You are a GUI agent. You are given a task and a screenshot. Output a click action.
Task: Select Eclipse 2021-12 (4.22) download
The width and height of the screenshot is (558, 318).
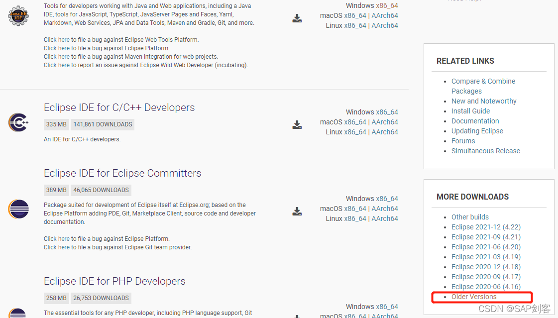(x=486, y=226)
